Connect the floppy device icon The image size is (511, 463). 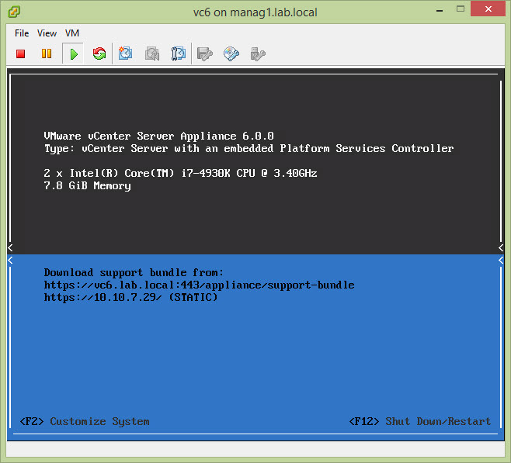tap(205, 54)
